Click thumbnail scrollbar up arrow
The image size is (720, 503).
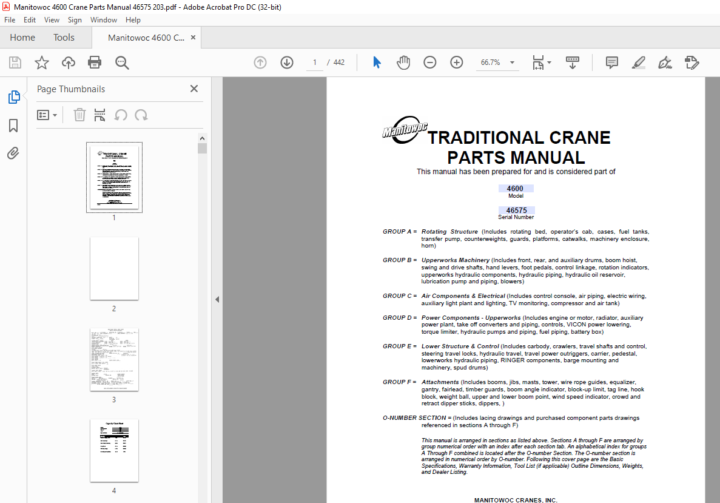[x=202, y=138]
